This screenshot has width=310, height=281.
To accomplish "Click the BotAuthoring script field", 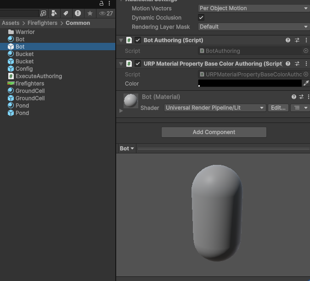I will click(x=250, y=51).
